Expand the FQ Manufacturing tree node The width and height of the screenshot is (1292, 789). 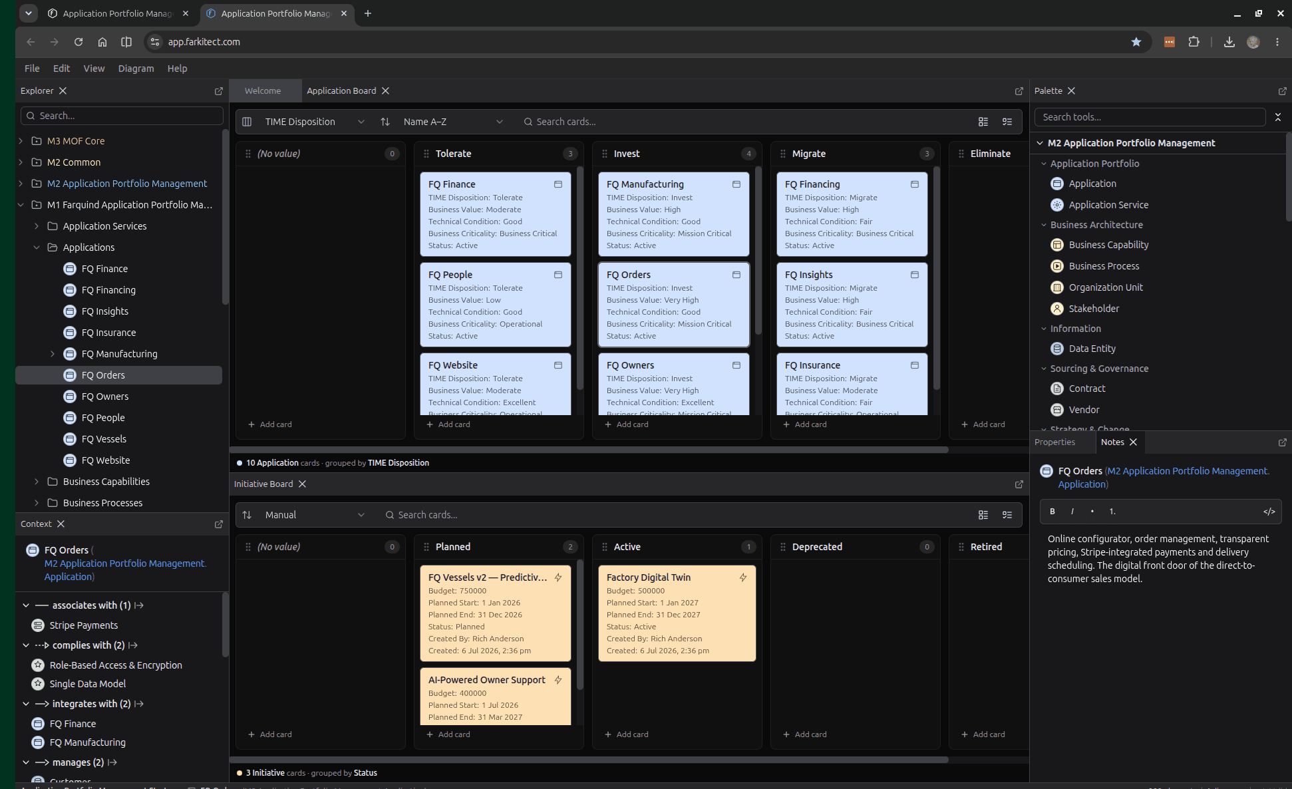(x=53, y=354)
